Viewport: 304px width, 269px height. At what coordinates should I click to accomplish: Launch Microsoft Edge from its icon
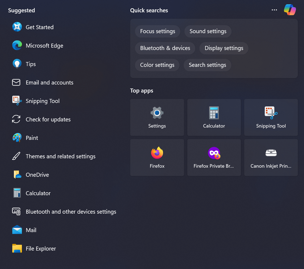pyautogui.click(x=17, y=45)
